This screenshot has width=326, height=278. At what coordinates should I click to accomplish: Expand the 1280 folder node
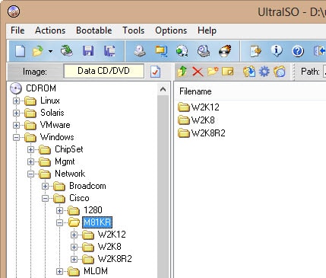point(59,210)
